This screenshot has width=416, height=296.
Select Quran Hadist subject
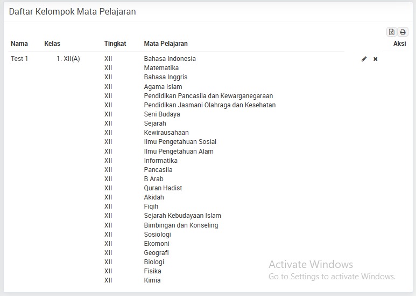pos(163,188)
